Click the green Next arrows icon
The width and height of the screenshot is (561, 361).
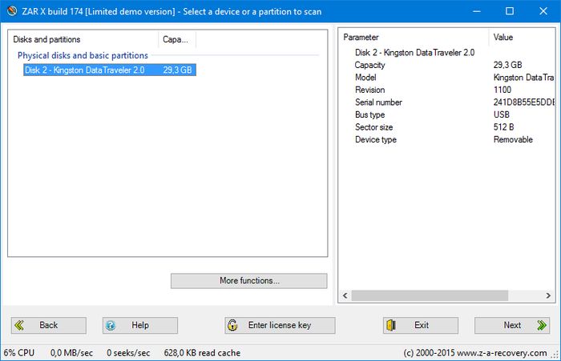pyautogui.click(x=541, y=325)
